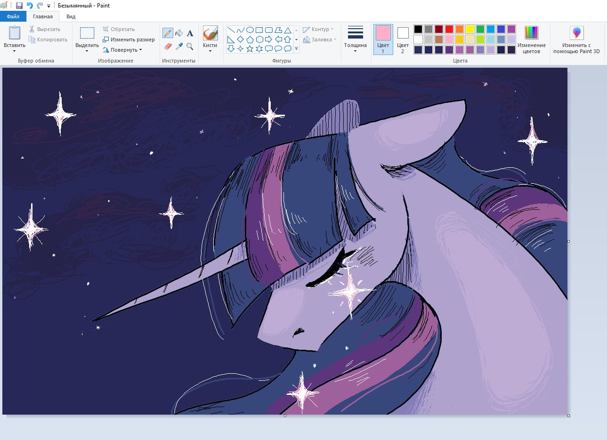The image size is (607, 440).
Task: Open the Customize Quick Access Toolbar arrow
Action: pos(49,6)
